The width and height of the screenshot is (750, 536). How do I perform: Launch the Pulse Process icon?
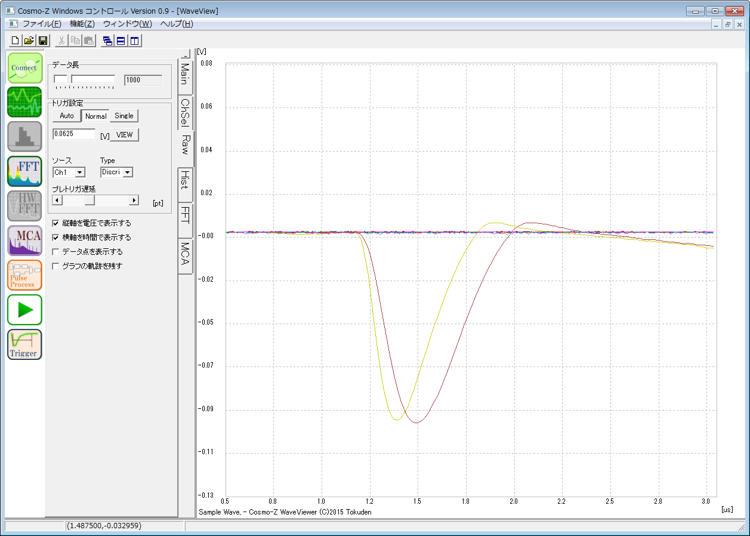pos(24,275)
